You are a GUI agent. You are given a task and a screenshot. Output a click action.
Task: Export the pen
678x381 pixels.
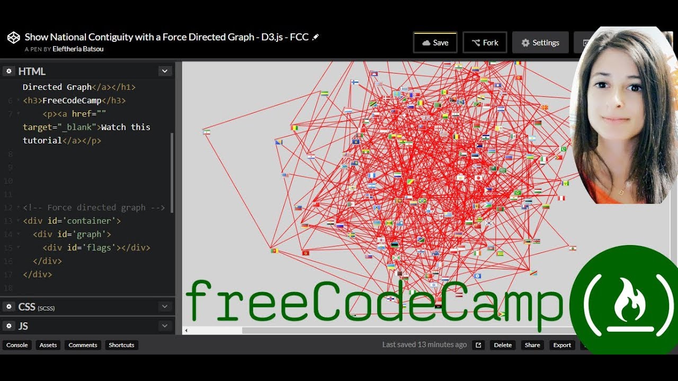562,345
